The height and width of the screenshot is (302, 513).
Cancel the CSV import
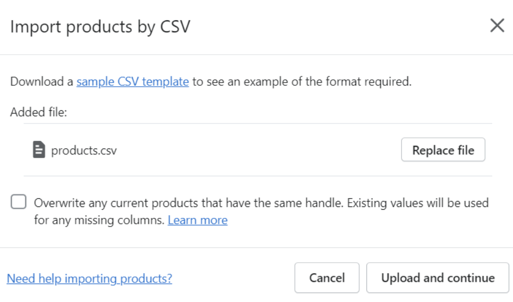(x=327, y=278)
